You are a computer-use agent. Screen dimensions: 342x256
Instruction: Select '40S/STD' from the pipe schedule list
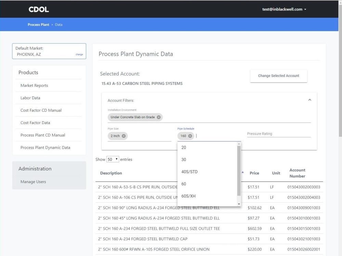coord(189,172)
